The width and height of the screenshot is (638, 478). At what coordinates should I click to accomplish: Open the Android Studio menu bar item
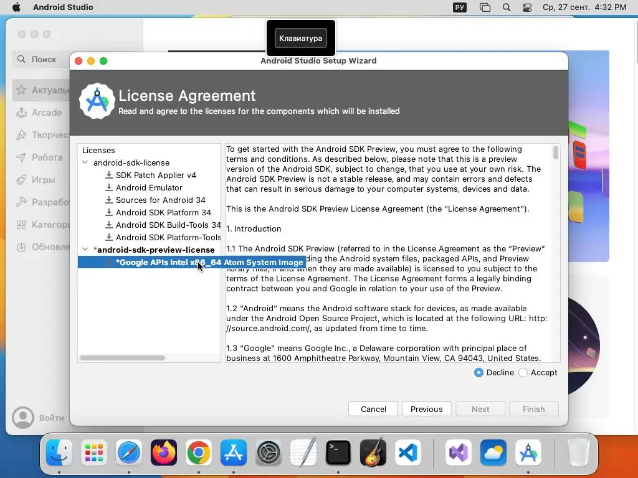[63, 7]
